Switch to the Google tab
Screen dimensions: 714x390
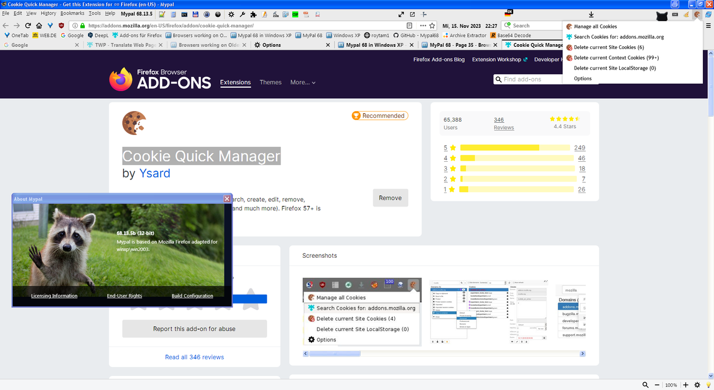coord(42,45)
